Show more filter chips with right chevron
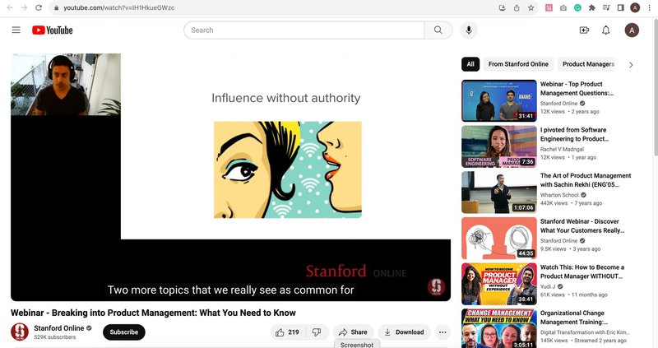 point(631,65)
